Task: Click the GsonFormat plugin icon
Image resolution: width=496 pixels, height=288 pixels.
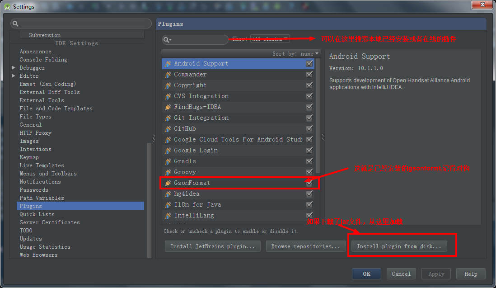Action: [x=168, y=183]
